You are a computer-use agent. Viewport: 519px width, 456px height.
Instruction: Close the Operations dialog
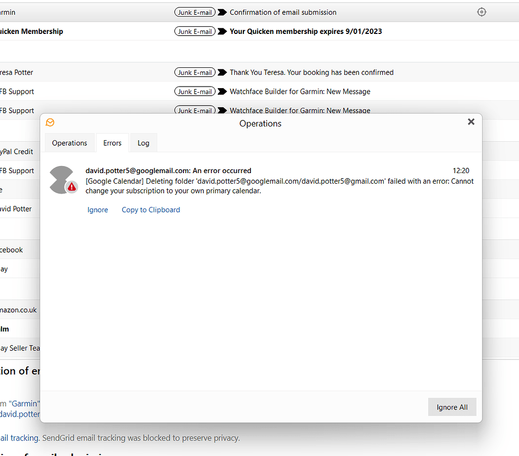[x=471, y=121]
